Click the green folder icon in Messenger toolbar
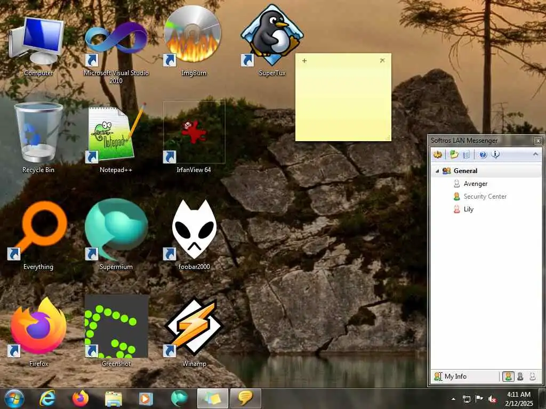This screenshot has width=546, height=409. pyautogui.click(x=454, y=154)
